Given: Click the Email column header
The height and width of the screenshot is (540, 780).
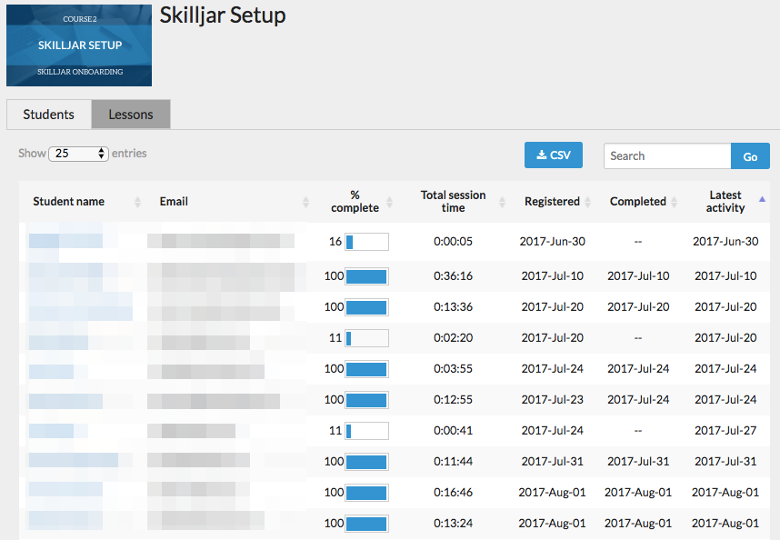Looking at the screenshot, I should click(x=174, y=202).
